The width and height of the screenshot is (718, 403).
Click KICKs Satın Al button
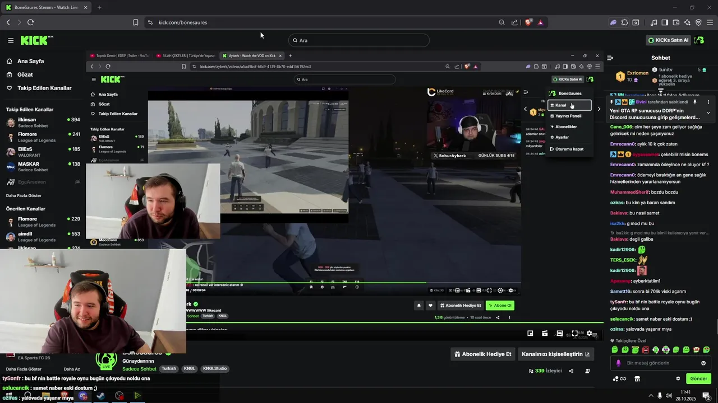point(668,40)
